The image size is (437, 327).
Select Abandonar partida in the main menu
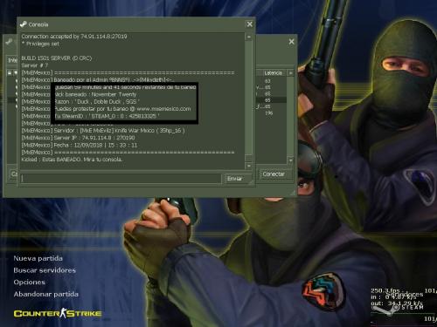pyautogui.click(x=45, y=294)
